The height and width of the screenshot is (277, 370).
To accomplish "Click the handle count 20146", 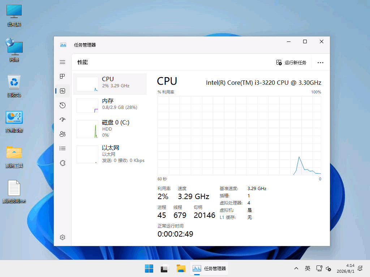I will (205, 215).
